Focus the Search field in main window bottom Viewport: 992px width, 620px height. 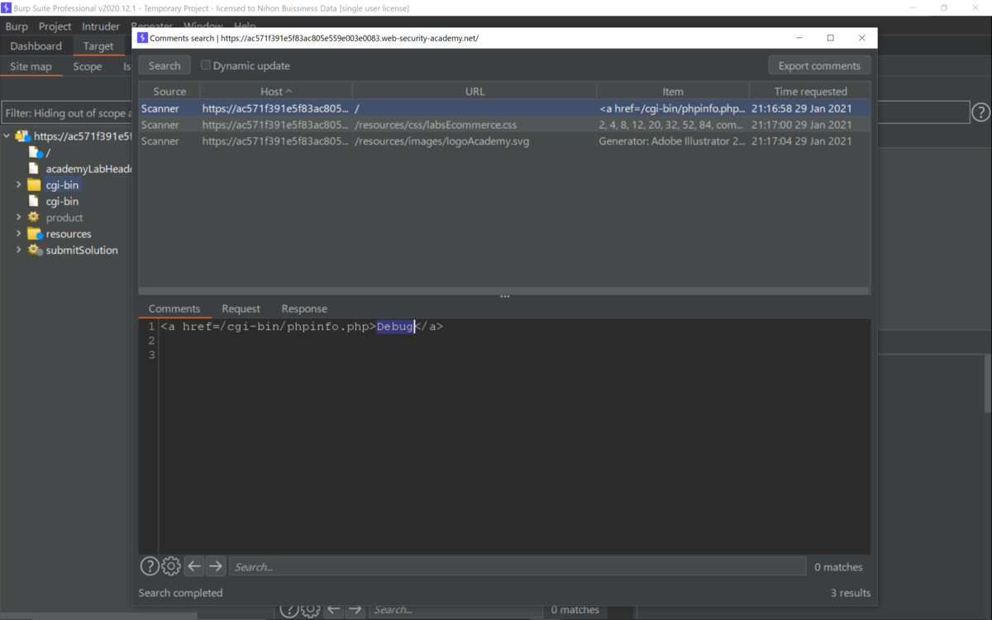pyautogui.click(x=455, y=609)
